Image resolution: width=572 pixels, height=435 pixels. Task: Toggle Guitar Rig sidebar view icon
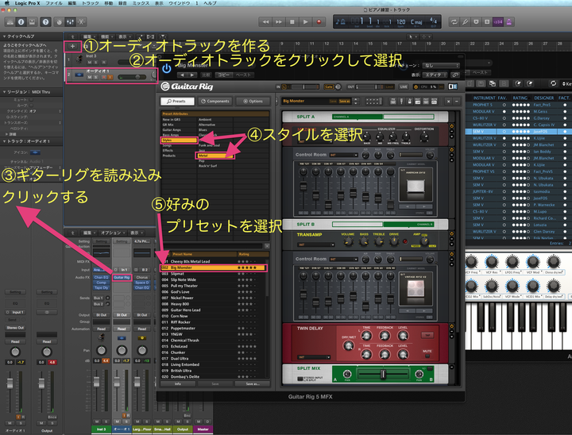(x=453, y=87)
